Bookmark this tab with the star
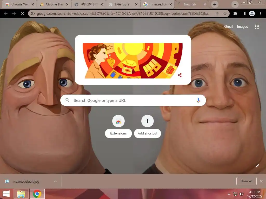The height and width of the screenshot is (199, 266). pyautogui.click(x=225, y=13)
